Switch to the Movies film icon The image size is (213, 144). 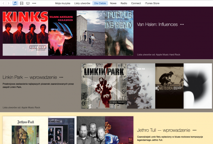point(22,3)
